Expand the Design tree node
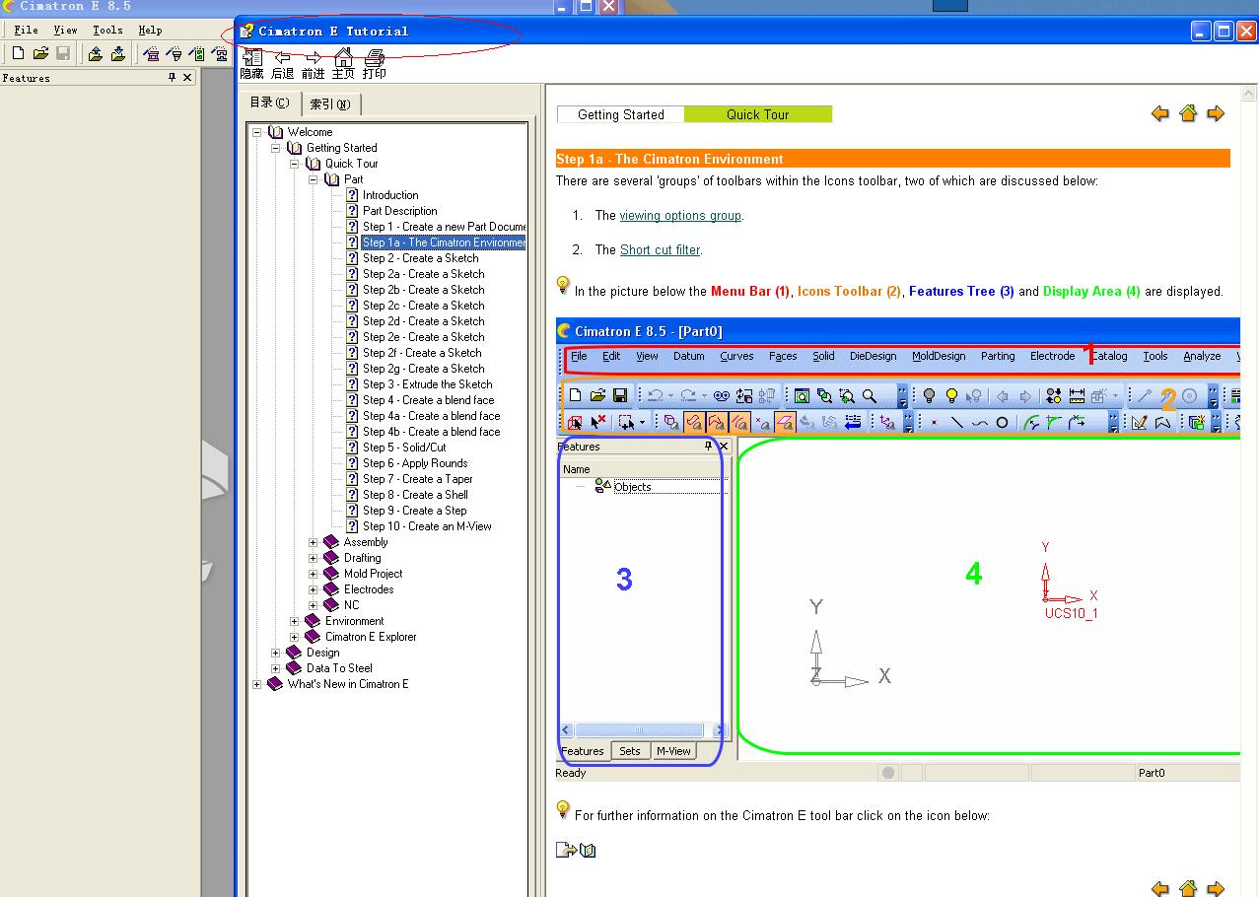Screen dimensions: 1259x897 (276, 653)
